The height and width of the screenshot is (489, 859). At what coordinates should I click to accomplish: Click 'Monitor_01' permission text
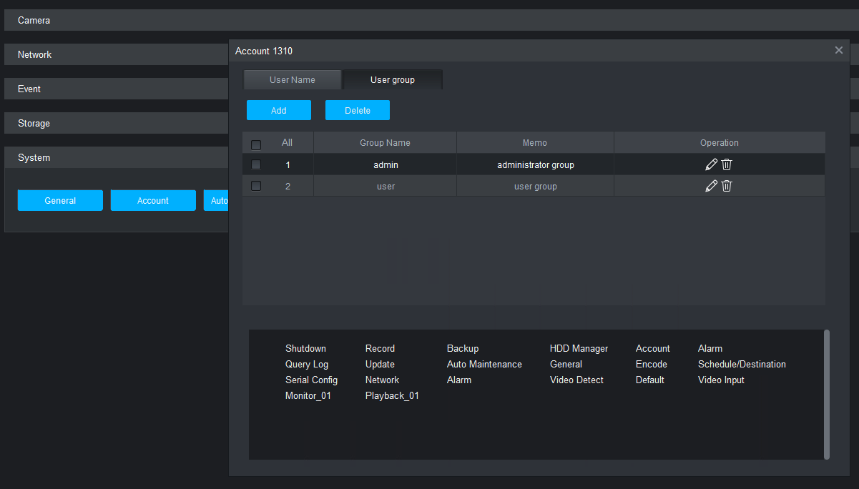pyautogui.click(x=308, y=396)
